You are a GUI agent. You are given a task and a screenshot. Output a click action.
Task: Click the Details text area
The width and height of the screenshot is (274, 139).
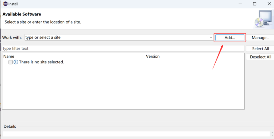coord(136,134)
